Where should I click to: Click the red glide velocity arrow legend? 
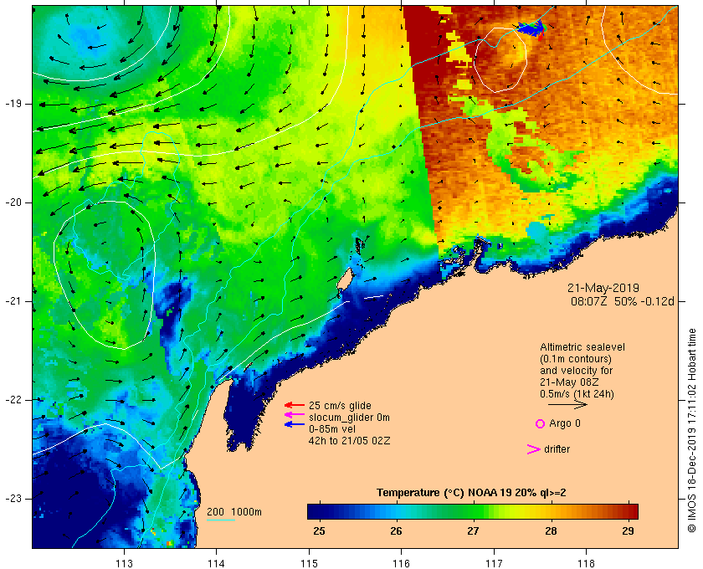pos(295,405)
